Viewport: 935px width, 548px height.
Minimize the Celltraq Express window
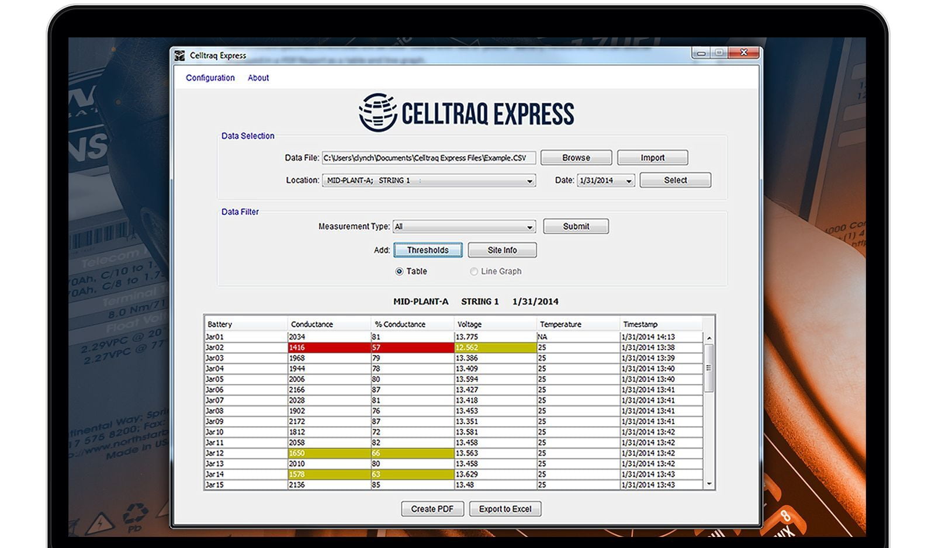coord(701,53)
